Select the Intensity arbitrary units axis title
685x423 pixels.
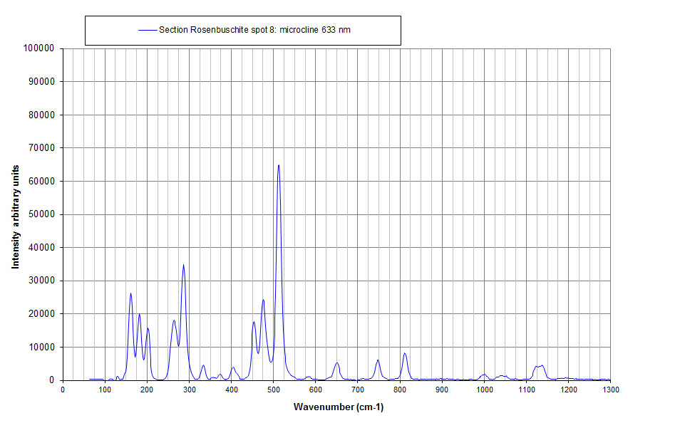[x=15, y=214]
